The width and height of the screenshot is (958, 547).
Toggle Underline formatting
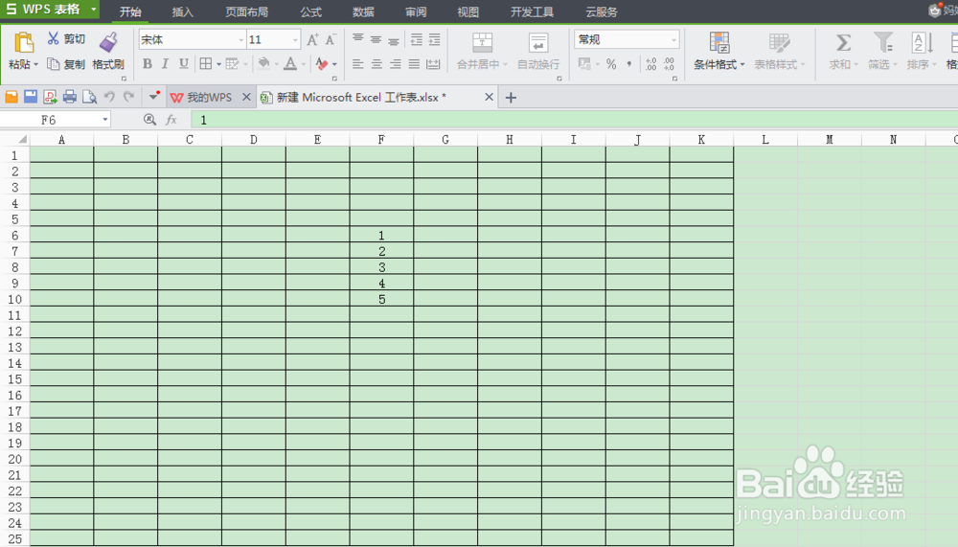pyautogui.click(x=183, y=63)
